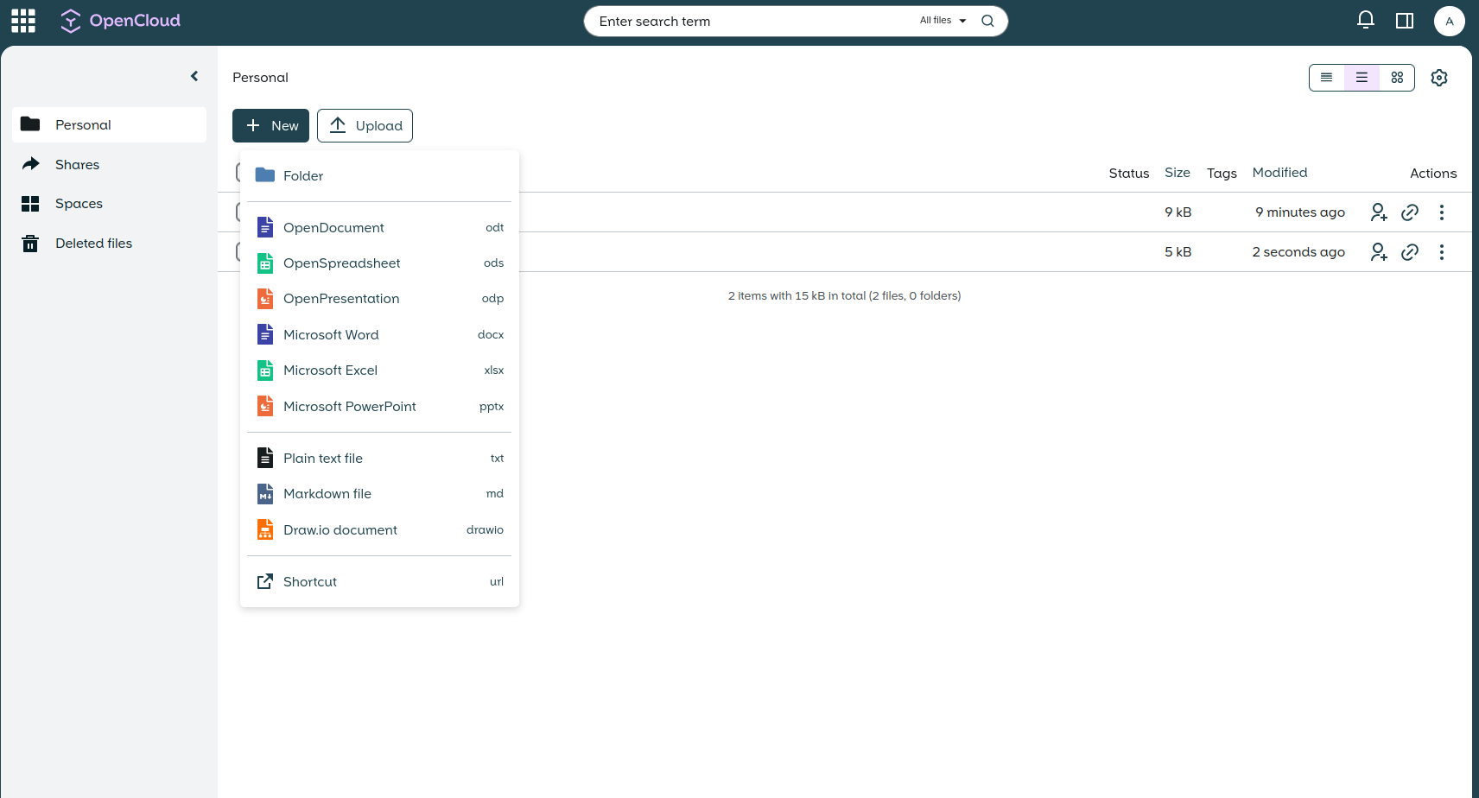Create a new Folder
The image size is (1479, 798).
pos(379,175)
